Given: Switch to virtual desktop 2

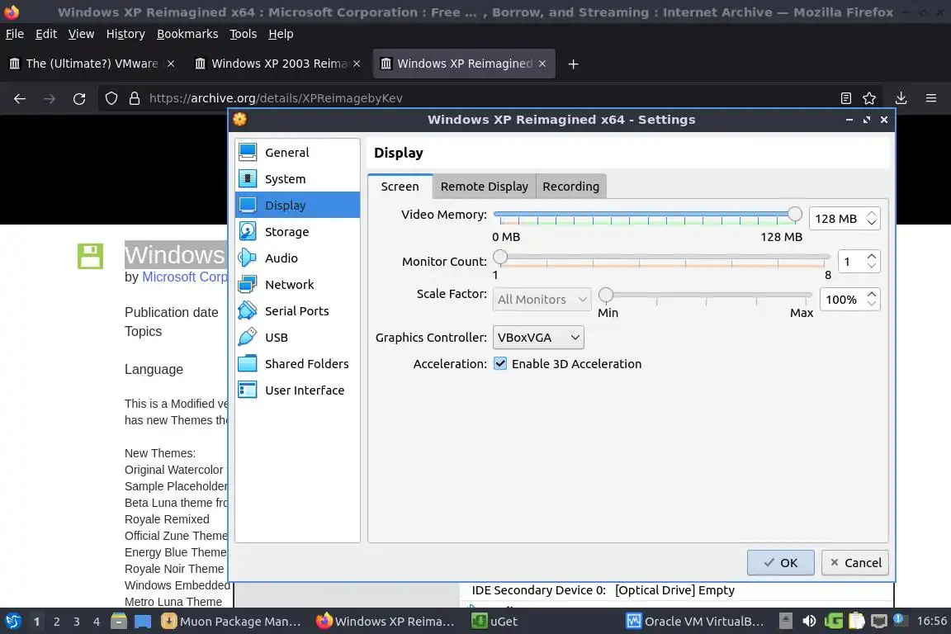Looking at the screenshot, I should click(x=56, y=622).
